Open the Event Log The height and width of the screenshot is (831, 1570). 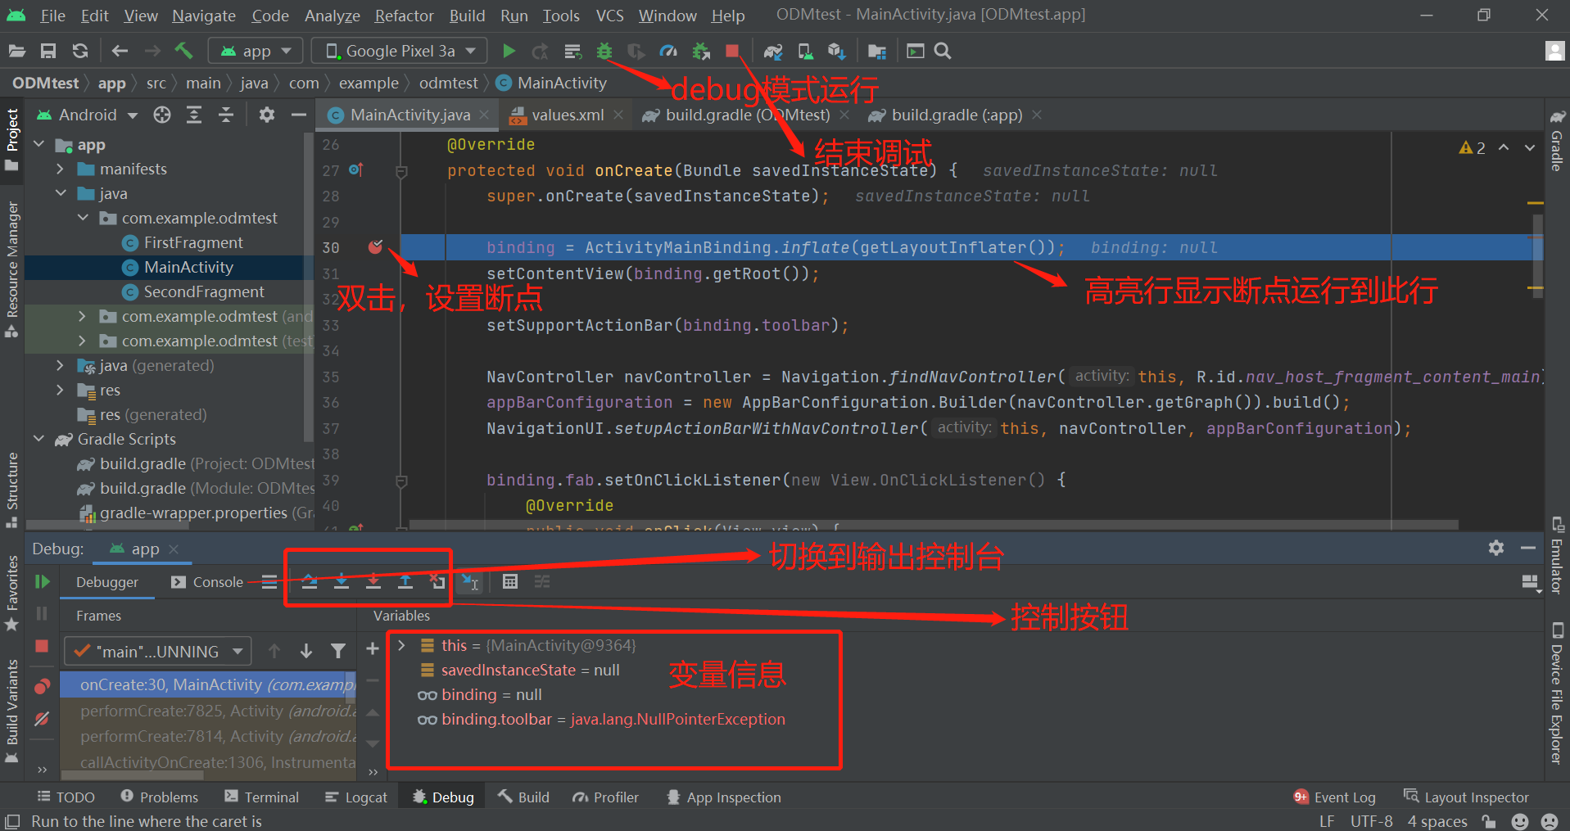tap(1335, 797)
